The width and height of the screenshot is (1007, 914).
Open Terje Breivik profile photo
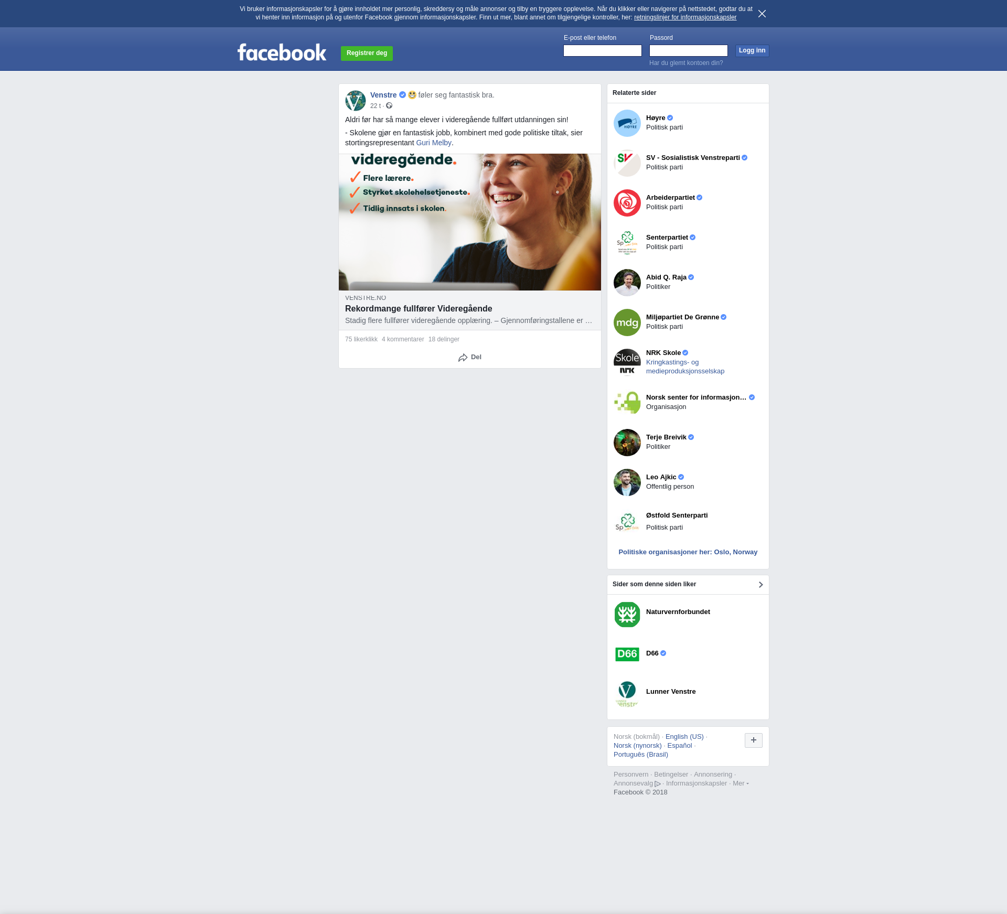[627, 443]
